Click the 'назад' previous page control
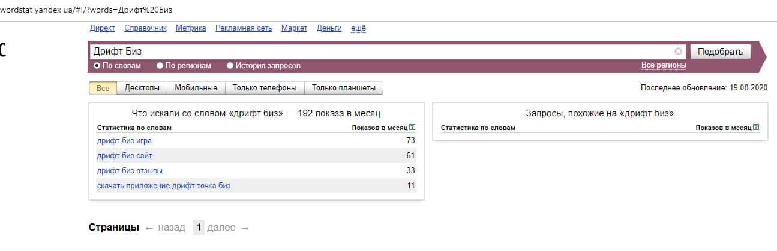777x251 pixels. point(165,228)
